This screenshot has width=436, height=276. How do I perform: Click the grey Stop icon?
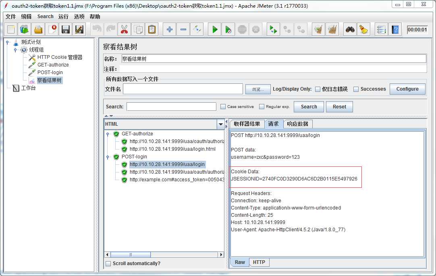pos(242,29)
